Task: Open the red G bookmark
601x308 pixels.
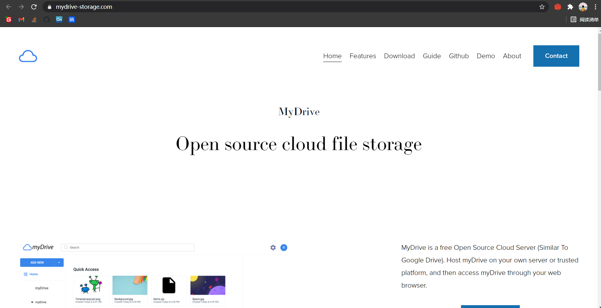Action: 9,20
